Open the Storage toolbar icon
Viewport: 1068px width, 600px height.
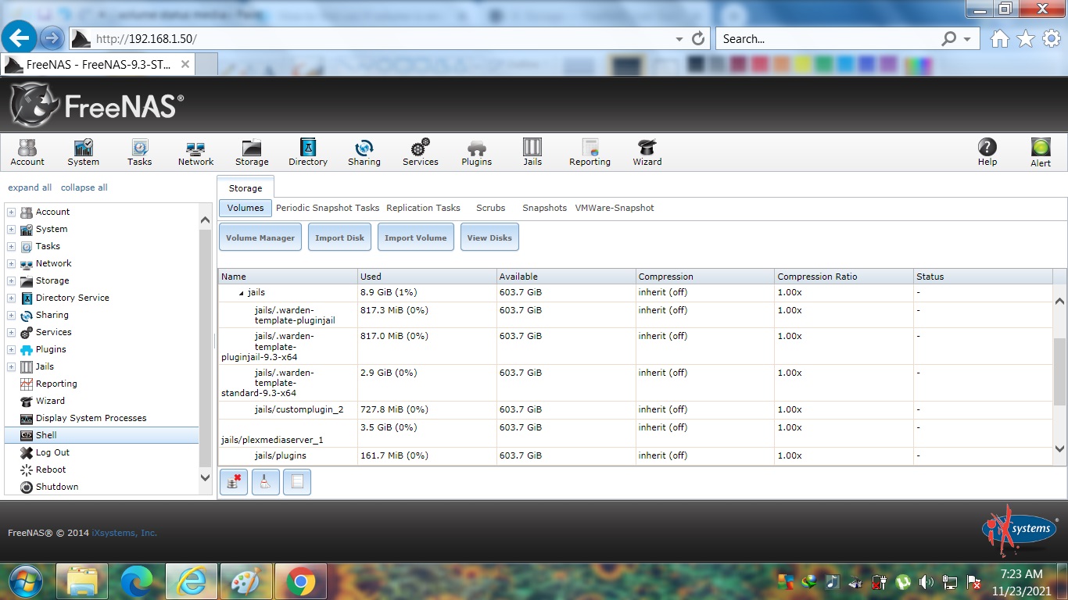pos(252,152)
